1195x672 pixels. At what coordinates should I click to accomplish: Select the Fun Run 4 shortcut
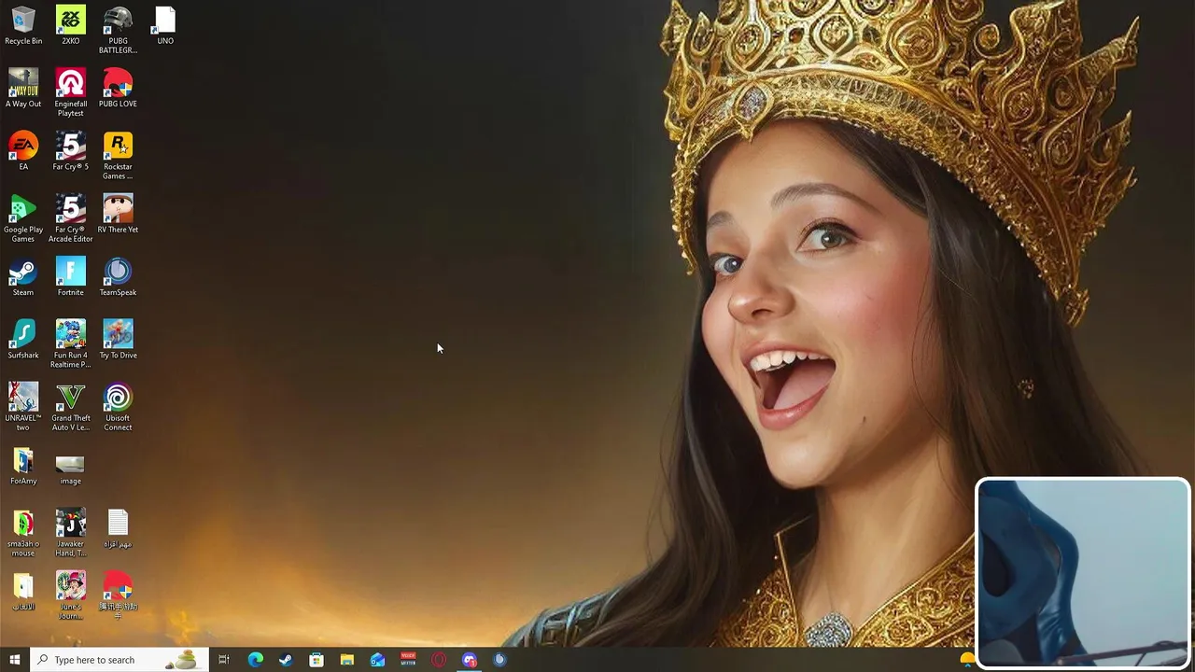click(x=70, y=343)
